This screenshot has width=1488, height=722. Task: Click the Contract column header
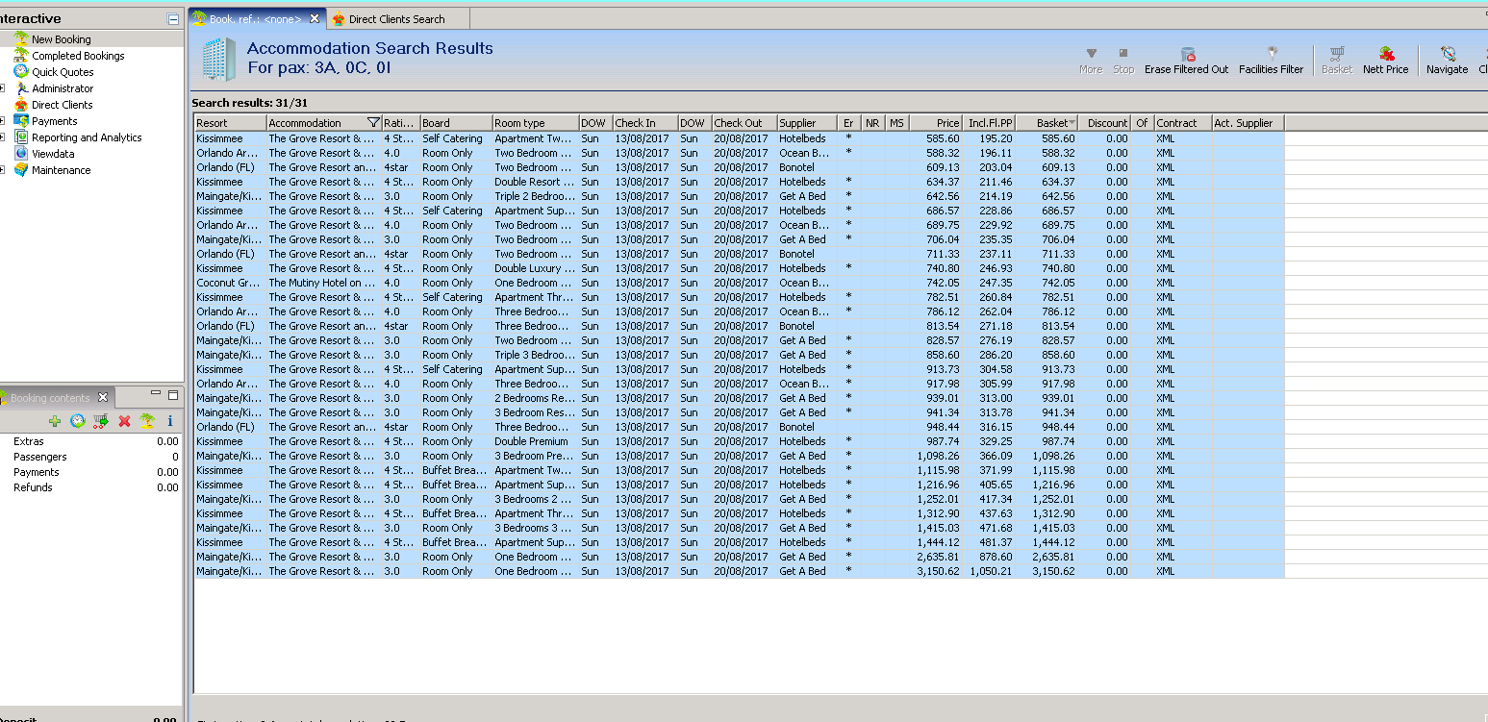tap(1183, 123)
